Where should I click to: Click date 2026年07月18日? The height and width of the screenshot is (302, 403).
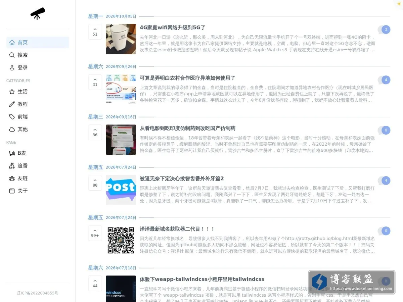[121, 268]
